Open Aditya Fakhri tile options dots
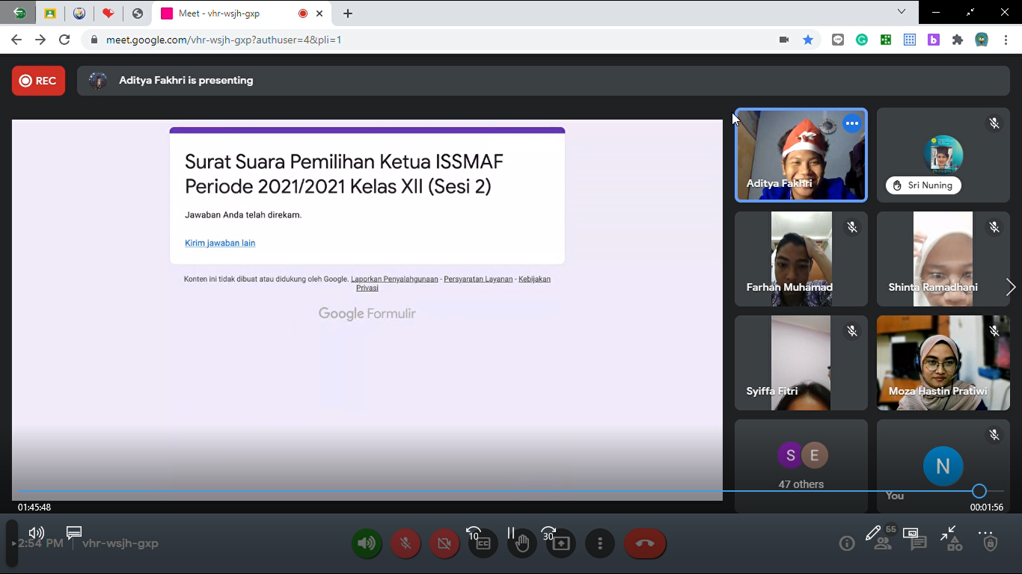Image resolution: width=1022 pixels, height=574 pixels. (852, 124)
